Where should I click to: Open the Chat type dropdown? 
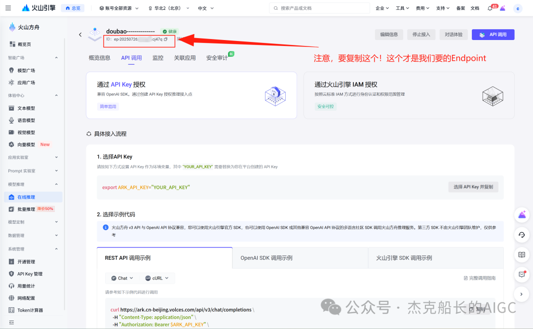(122, 278)
